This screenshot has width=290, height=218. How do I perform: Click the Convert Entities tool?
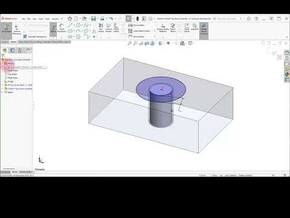109,28
